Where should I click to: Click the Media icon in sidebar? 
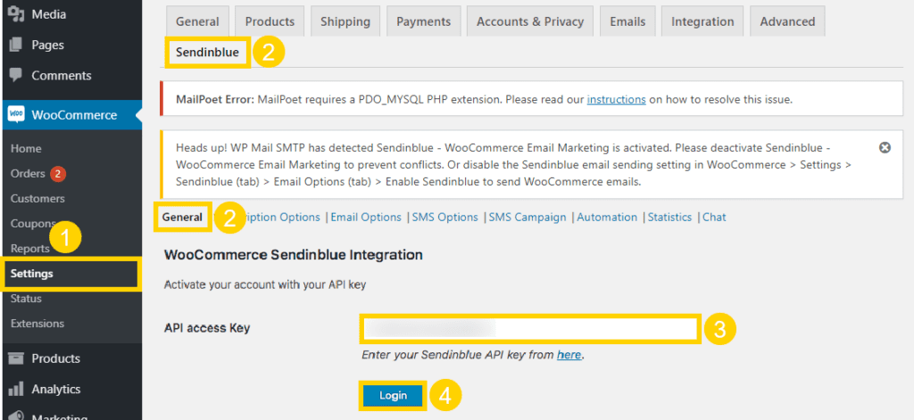click(x=17, y=14)
